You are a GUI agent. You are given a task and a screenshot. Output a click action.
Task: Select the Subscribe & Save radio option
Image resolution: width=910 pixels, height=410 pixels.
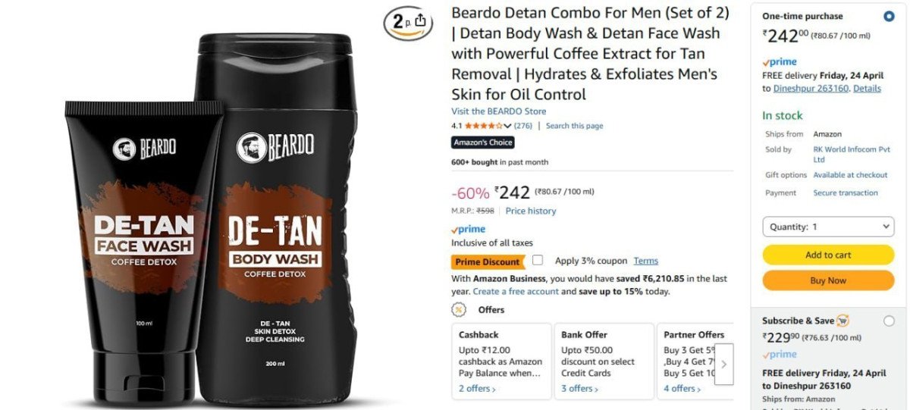pyautogui.click(x=889, y=321)
